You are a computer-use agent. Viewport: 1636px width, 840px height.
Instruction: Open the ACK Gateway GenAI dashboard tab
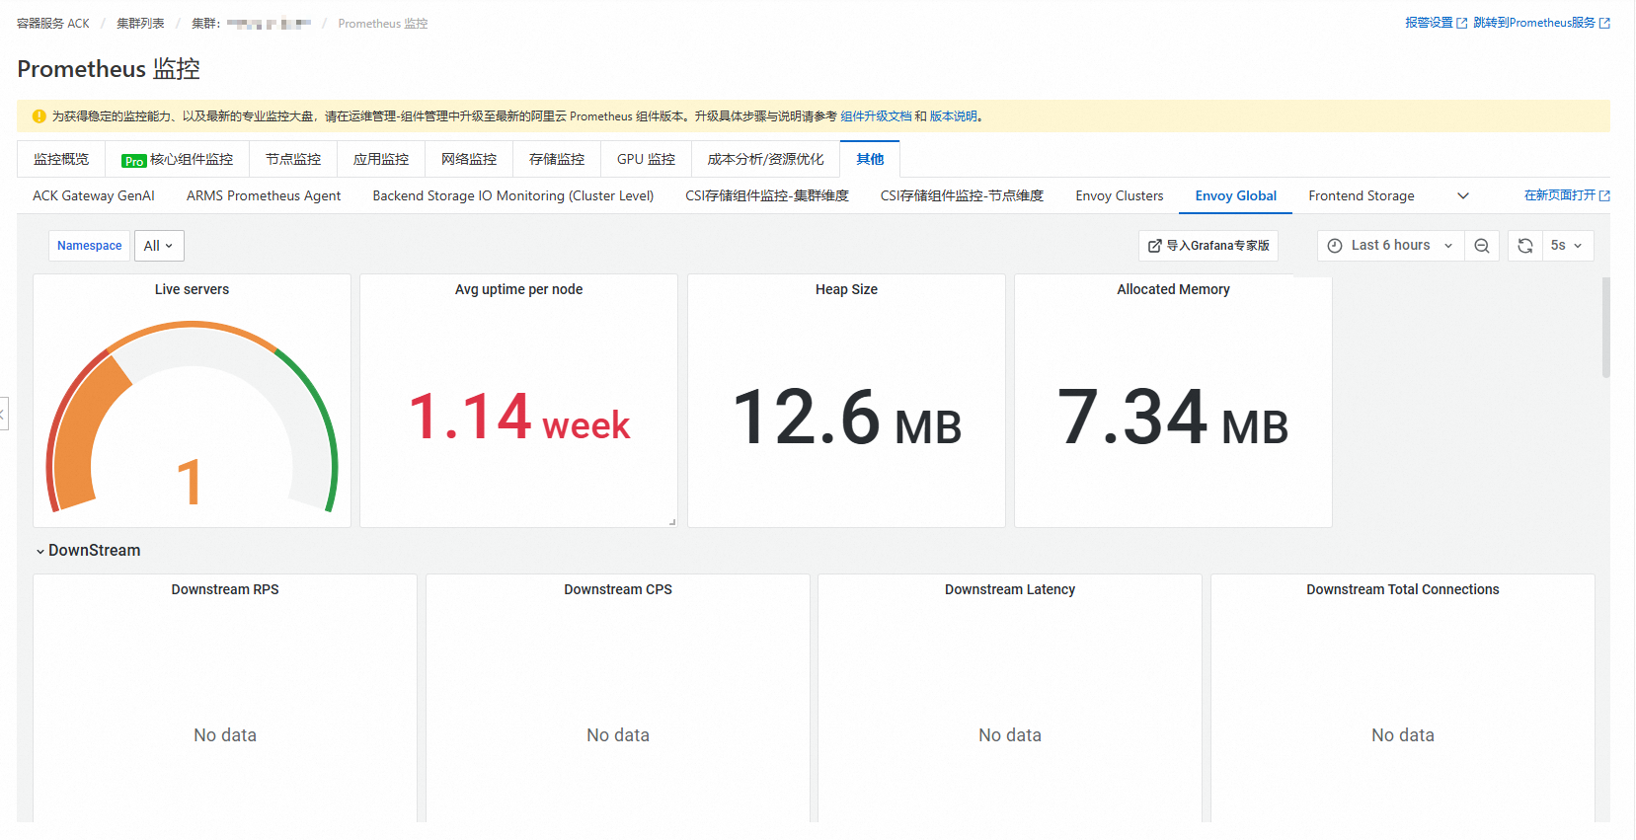pyautogui.click(x=94, y=195)
